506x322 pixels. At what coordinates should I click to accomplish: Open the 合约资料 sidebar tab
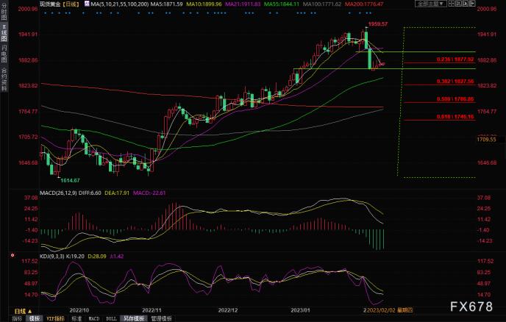coord(4,79)
